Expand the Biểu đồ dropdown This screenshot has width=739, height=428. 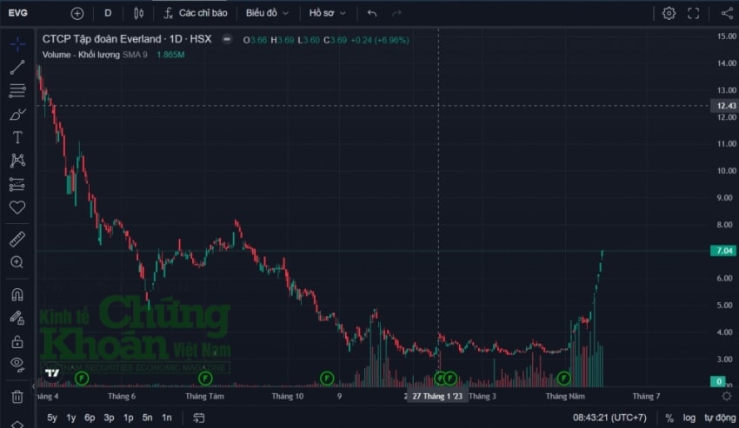pyautogui.click(x=267, y=13)
